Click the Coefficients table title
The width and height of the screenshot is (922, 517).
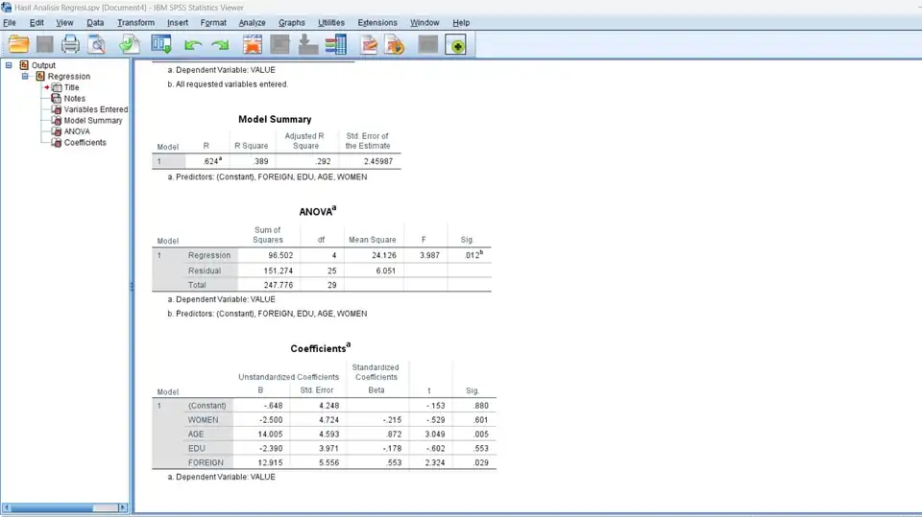point(321,348)
